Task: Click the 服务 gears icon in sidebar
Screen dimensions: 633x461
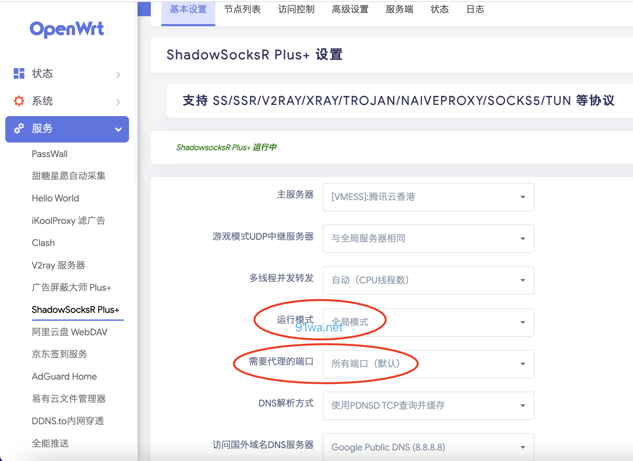Action: pyautogui.click(x=19, y=128)
